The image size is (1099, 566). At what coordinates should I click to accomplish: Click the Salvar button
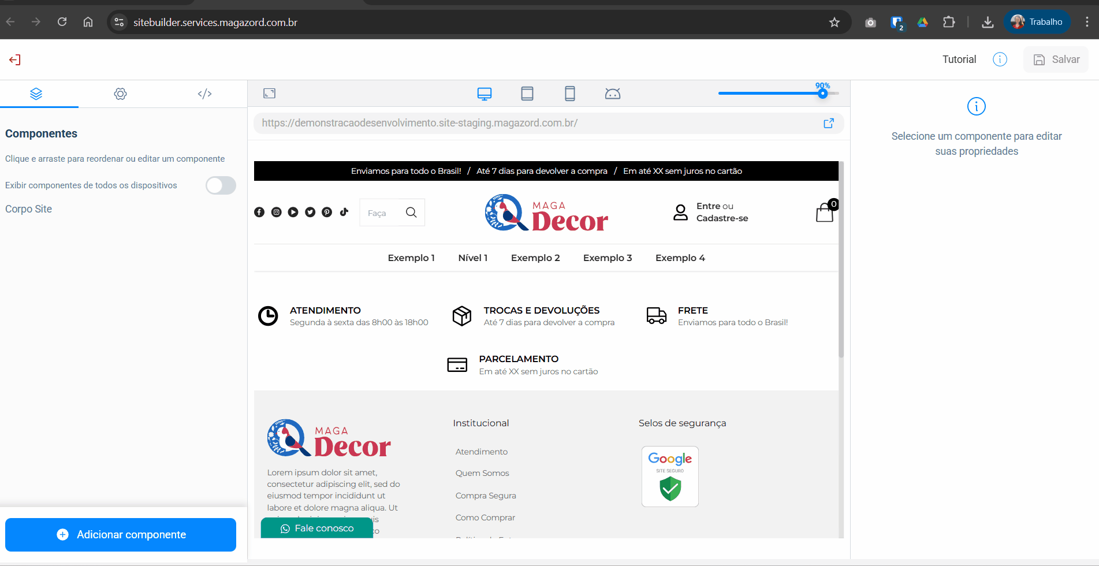coord(1056,59)
